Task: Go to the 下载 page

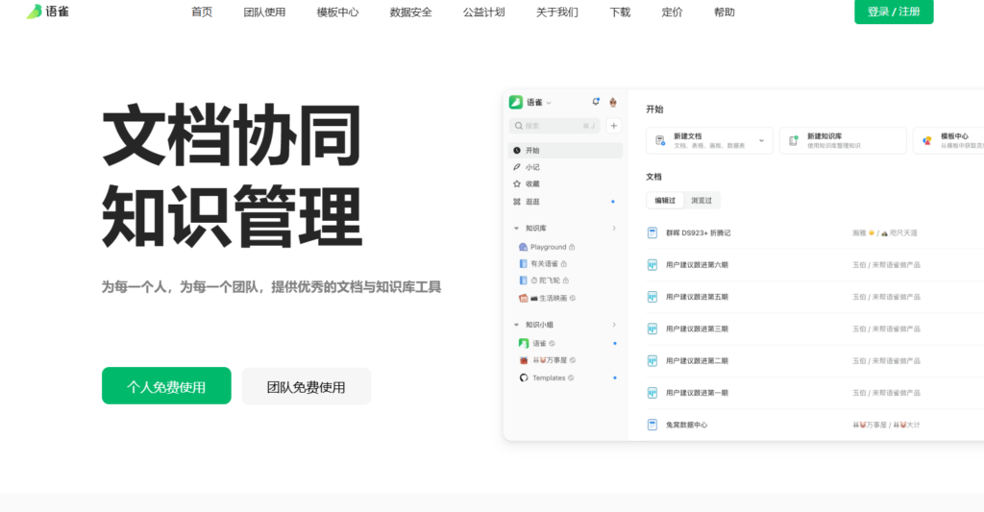Action: click(x=620, y=12)
